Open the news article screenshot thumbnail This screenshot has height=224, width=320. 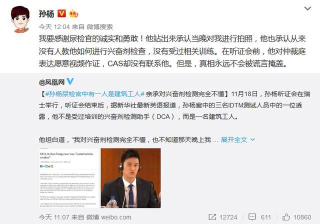click(69, 178)
